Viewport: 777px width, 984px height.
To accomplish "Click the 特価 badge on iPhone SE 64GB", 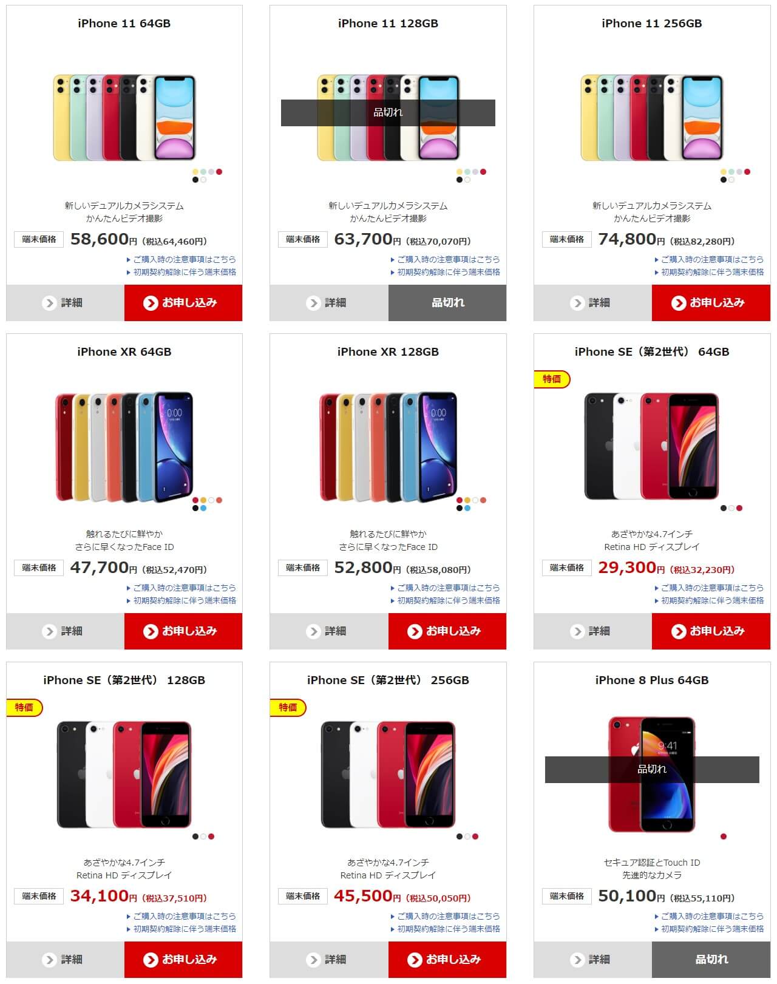I will click(x=552, y=379).
